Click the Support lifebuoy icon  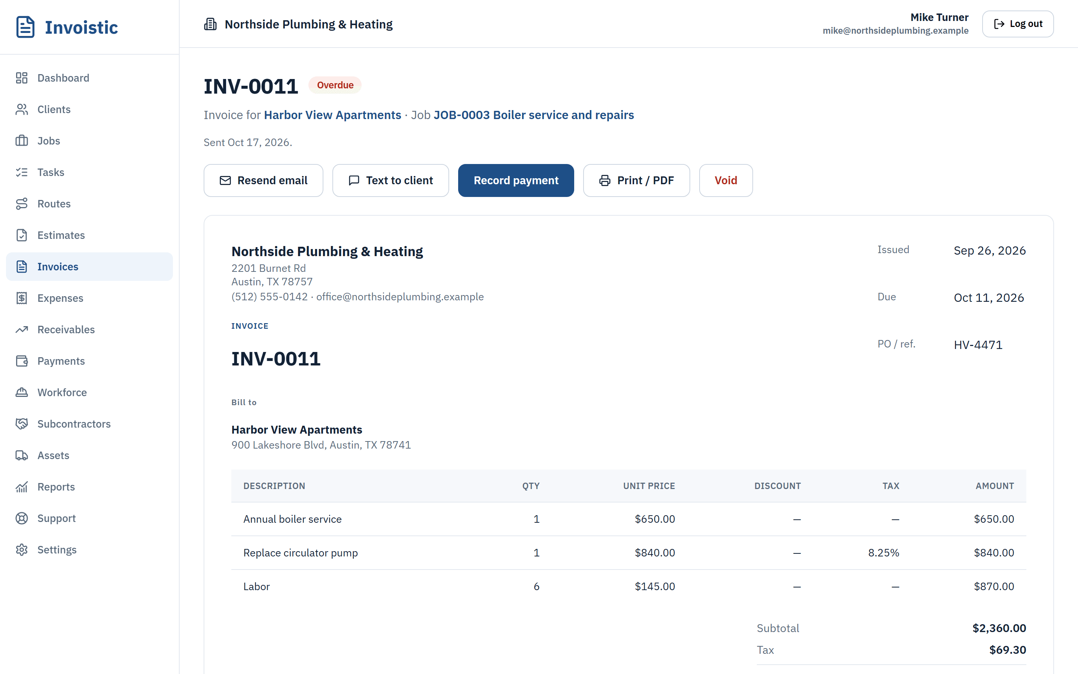point(21,518)
